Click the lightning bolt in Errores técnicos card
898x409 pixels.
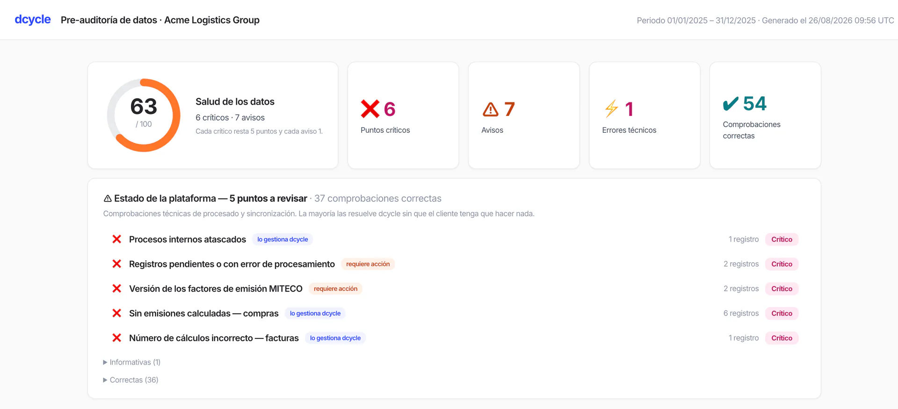click(611, 108)
